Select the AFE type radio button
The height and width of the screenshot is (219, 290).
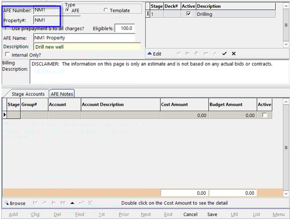click(x=67, y=10)
